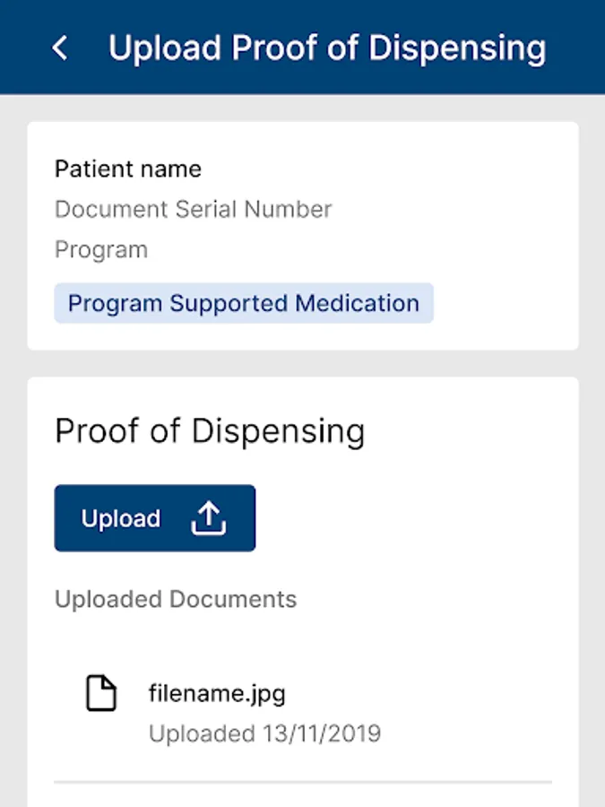Click the blank space beside the Proof of Dispensing heading

pos(475,431)
